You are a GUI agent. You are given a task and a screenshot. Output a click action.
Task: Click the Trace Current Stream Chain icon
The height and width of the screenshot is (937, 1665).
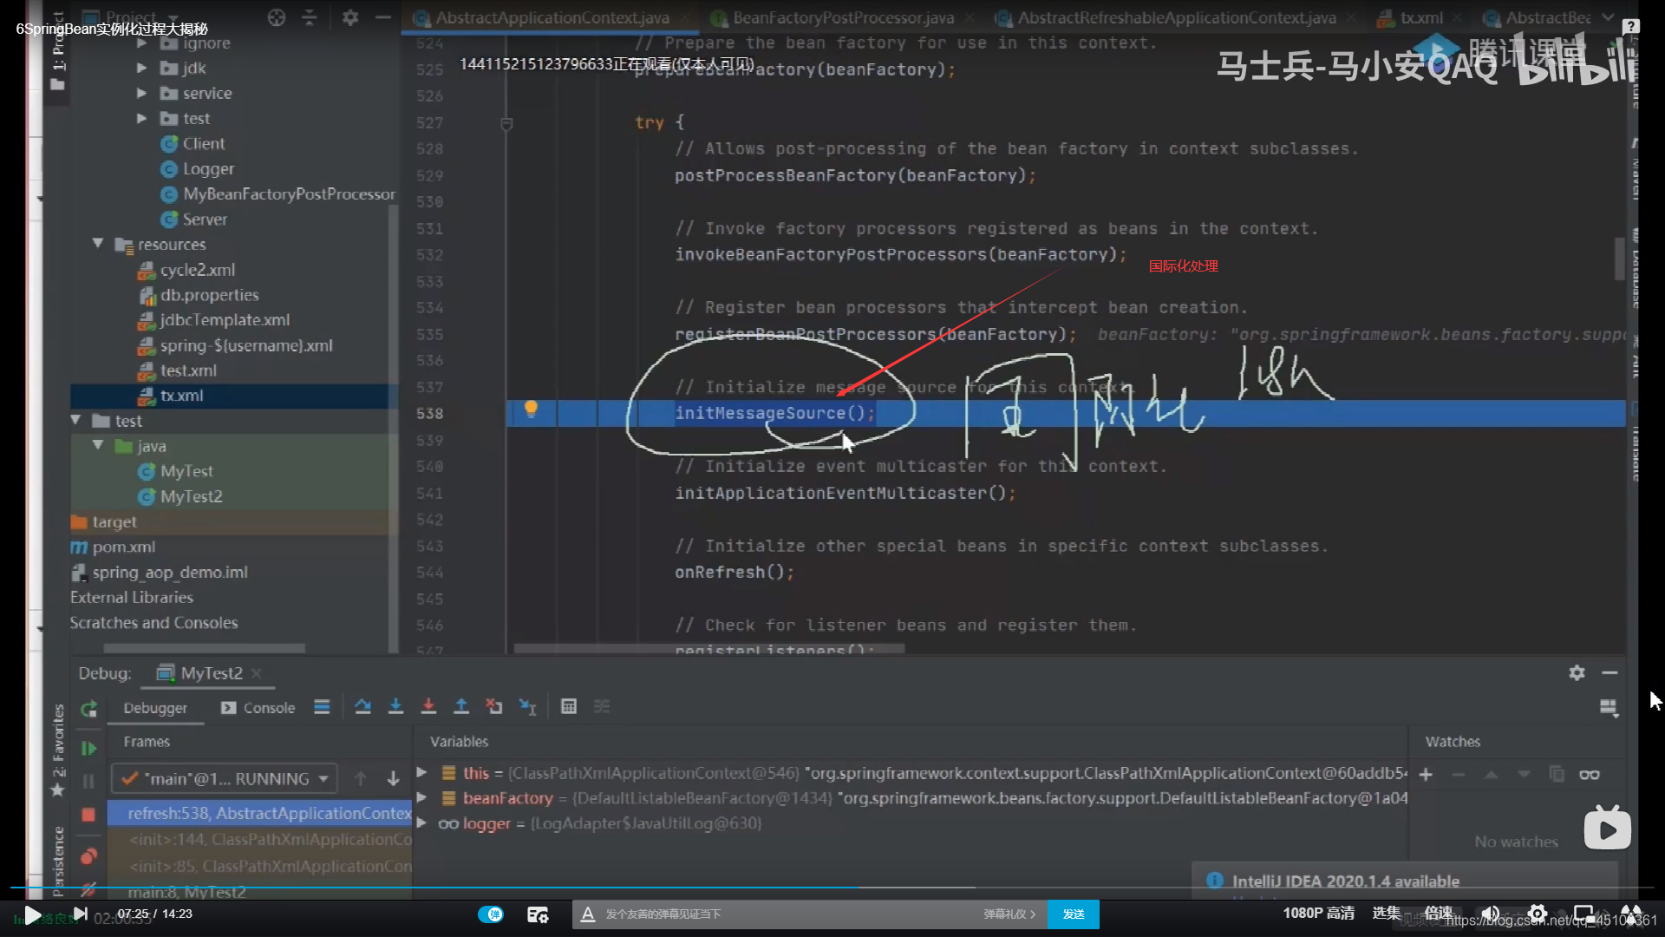pos(602,707)
